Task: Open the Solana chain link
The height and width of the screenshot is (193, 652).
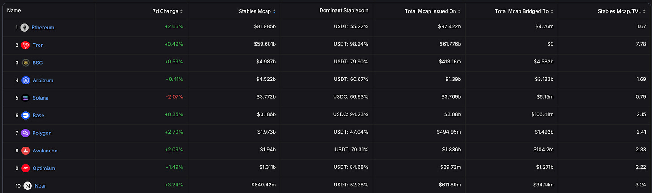Action: (x=40, y=98)
